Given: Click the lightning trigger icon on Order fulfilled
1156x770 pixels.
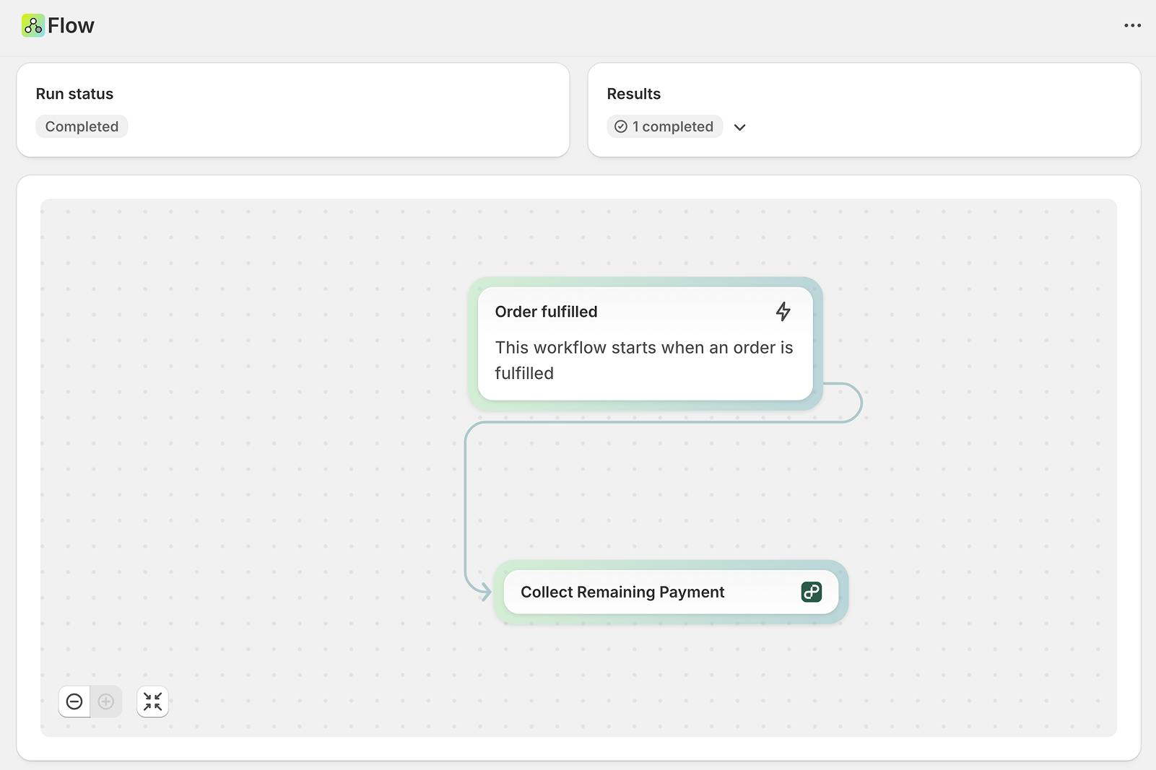Looking at the screenshot, I should pyautogui.click(x=783, y=311).
